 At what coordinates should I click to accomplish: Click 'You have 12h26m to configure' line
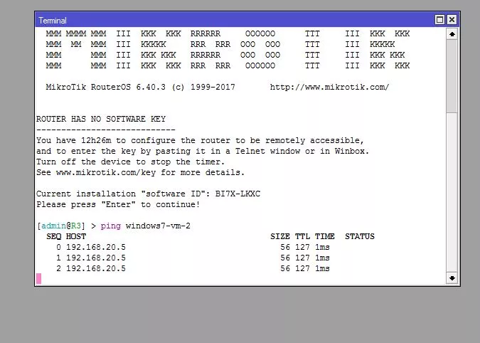coord(201,140)
